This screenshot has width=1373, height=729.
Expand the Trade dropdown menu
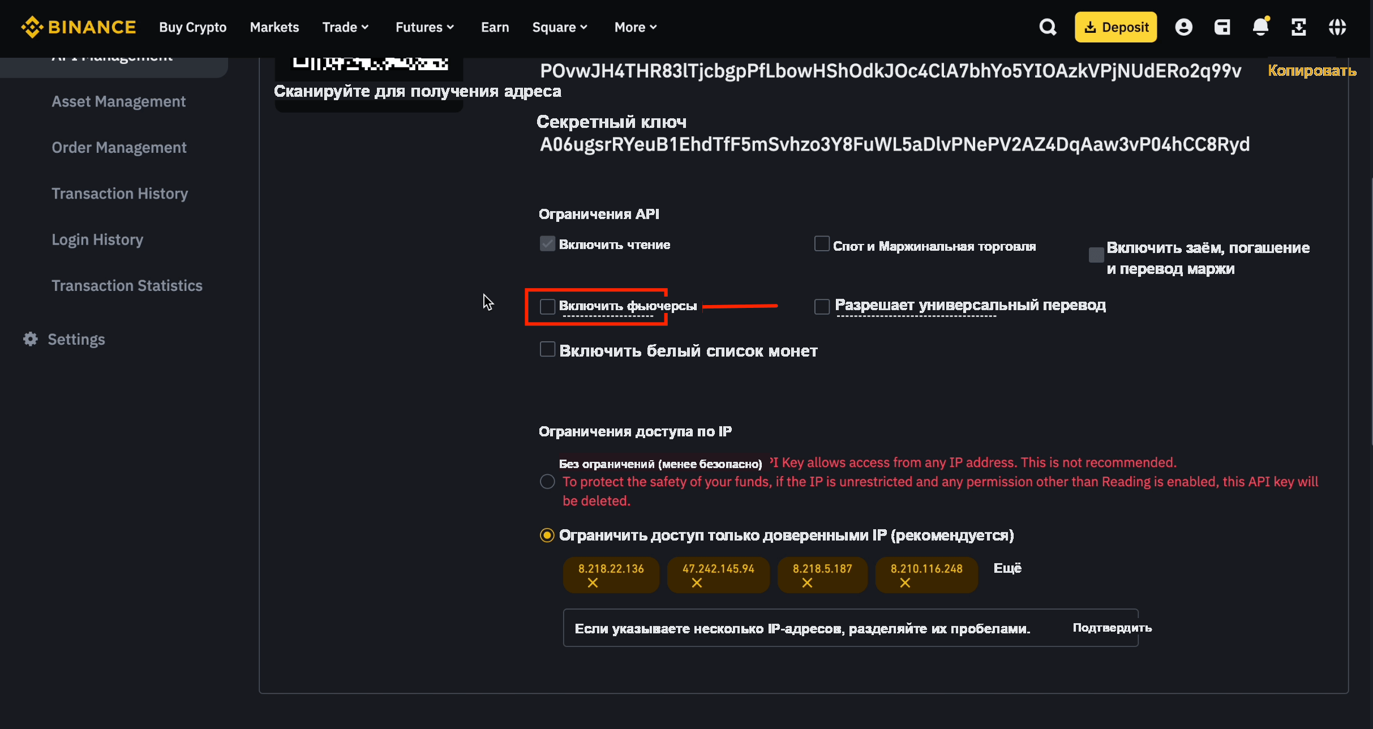click(x=345, y=27)
